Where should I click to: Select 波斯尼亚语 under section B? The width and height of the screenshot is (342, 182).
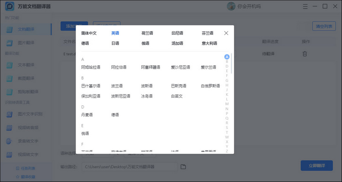[121, 96]
